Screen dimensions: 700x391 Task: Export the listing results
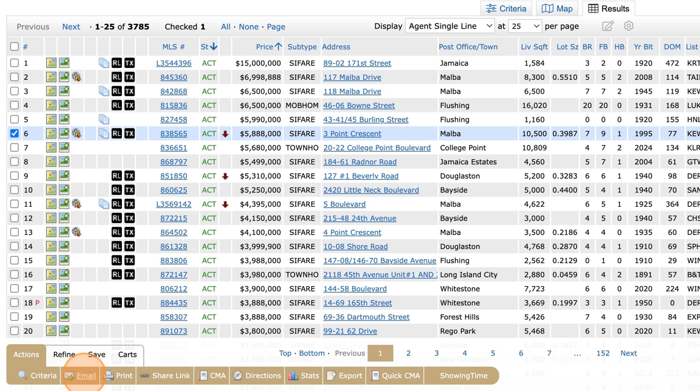tap(344, 375)
